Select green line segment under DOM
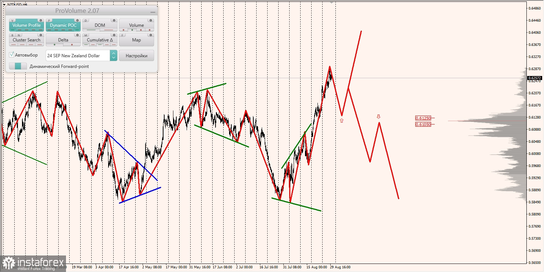 (x=91, y=30)
